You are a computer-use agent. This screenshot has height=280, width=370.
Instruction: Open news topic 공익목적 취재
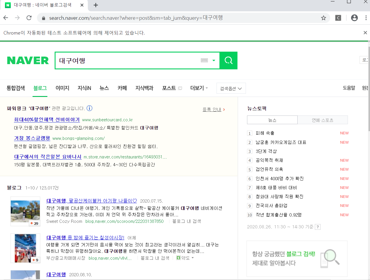click(x=269, y=160)
